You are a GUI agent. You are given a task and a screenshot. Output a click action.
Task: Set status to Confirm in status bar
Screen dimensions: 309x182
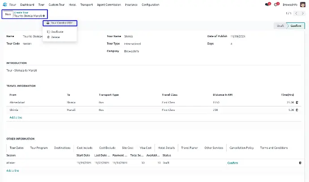pos(296,26)
